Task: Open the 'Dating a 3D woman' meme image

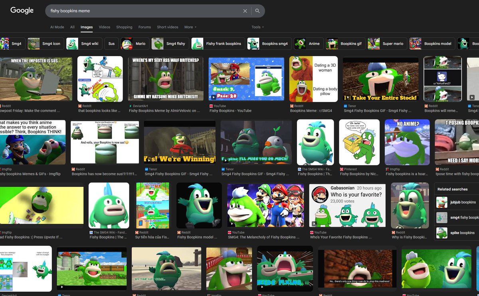Action: pos(313,79)
